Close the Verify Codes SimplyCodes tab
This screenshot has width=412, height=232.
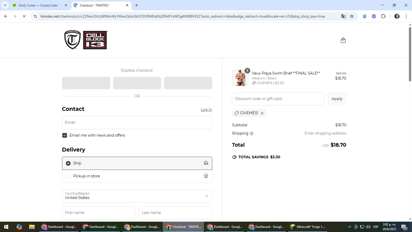[x=66, y=5]
